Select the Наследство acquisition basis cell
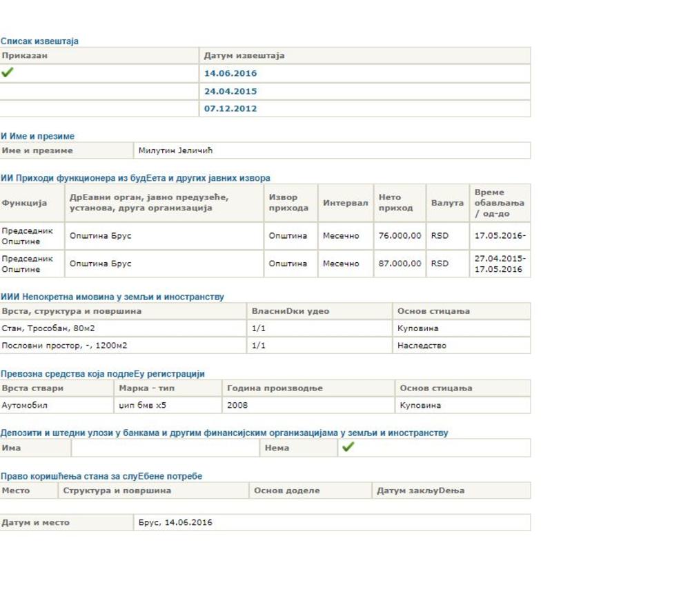This screenshot has height=594, width=690. point(422,346)
